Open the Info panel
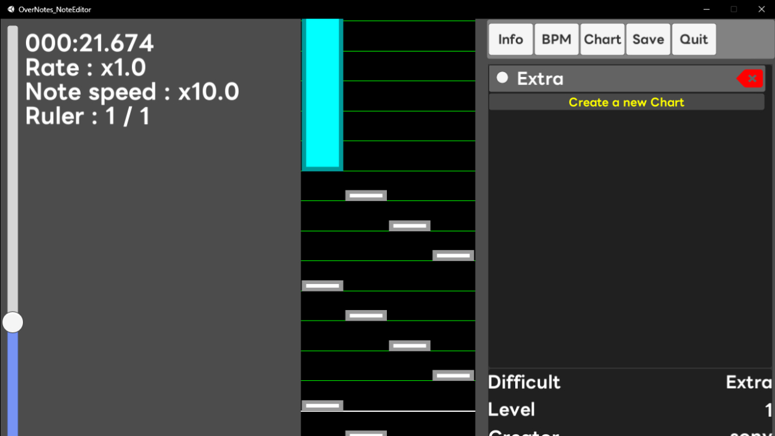The width and height of the screenshot is (775, 436). click(x=510, y=39)
